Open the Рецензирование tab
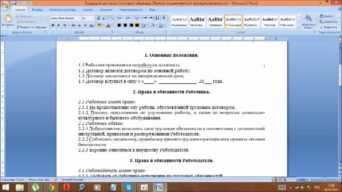The image size is (342, 192). click(131, 10)
